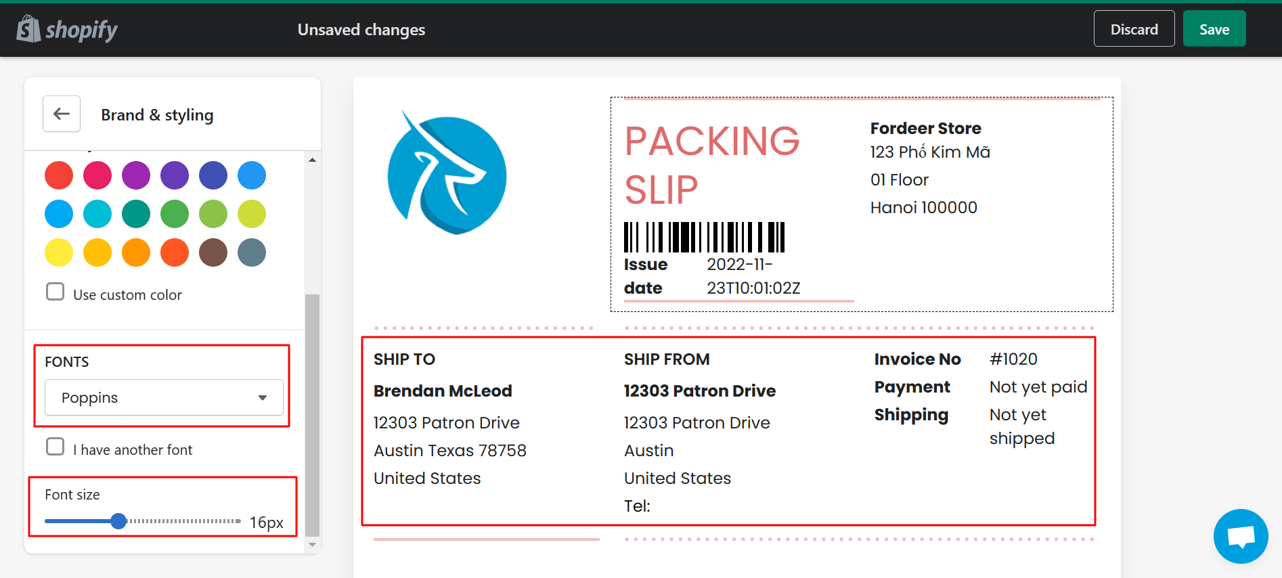Screen dimensions: 1282x578
Task: Enable the Use custom color checkbox
Action: point(56,292)
